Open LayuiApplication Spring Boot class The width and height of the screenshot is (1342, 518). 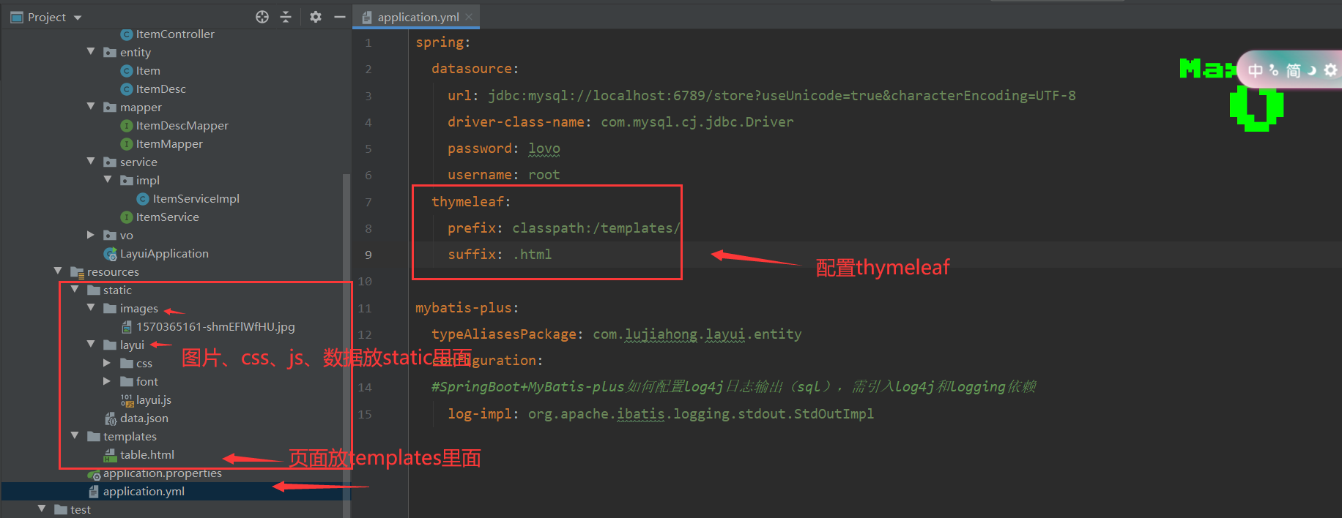pyautogui.click(x=163, y=254)
